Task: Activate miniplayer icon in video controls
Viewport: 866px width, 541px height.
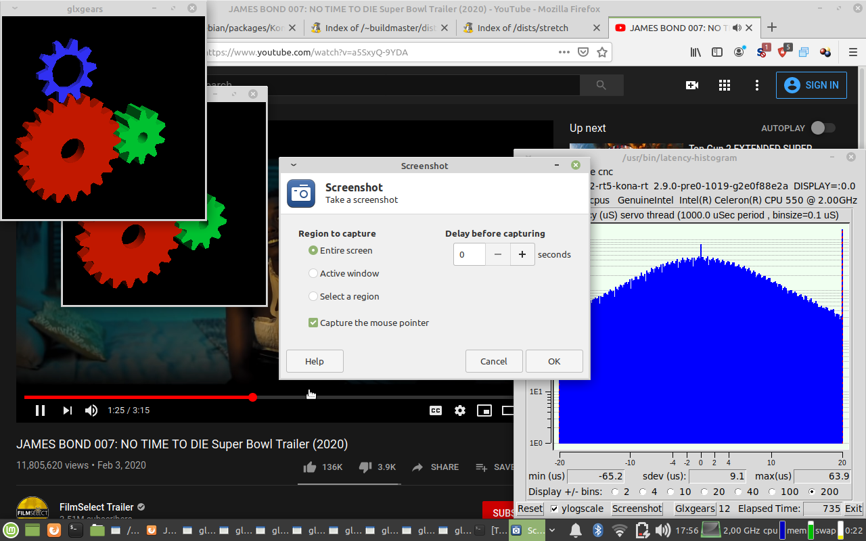Action: pyautogui.click(x=484, y=410)
